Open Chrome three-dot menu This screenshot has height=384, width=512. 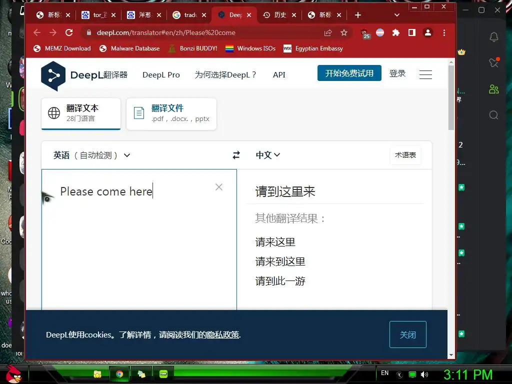tap(444, 32)
